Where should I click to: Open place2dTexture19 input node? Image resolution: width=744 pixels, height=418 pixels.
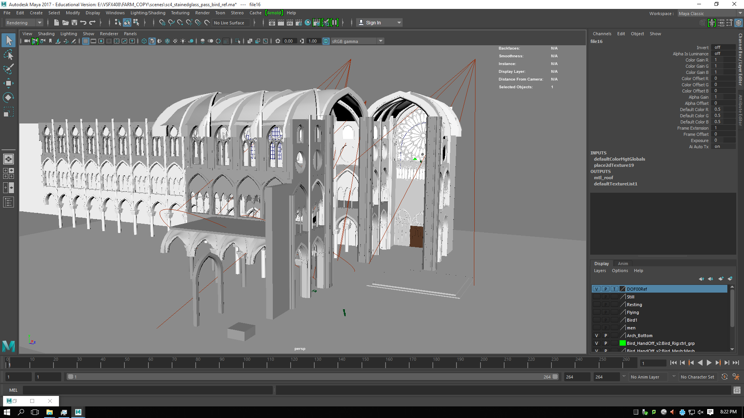pyautogui.click(x=614, y=165)
